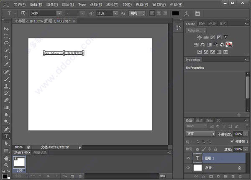Select the Dodge tool
Viewport: 251px width, 180px height.
[6, 122]
